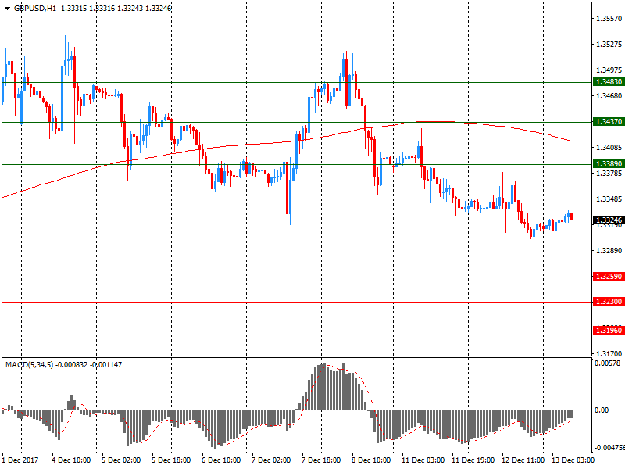This screenshot has height=469, width=625.
Task: Click the 0.00 MACD zero level value
Action: point(602,410)
